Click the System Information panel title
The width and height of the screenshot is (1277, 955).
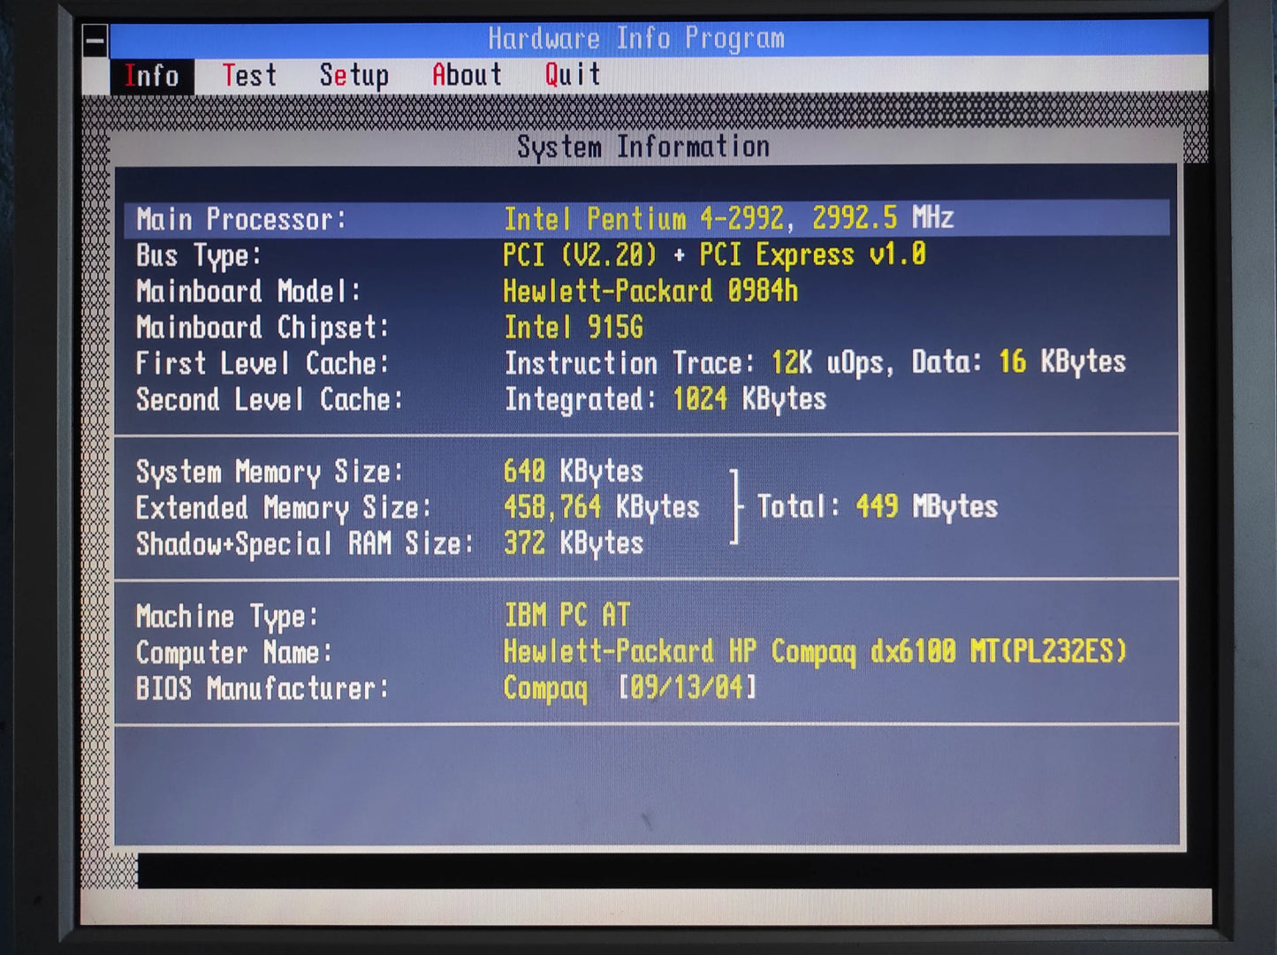(643, 147)
